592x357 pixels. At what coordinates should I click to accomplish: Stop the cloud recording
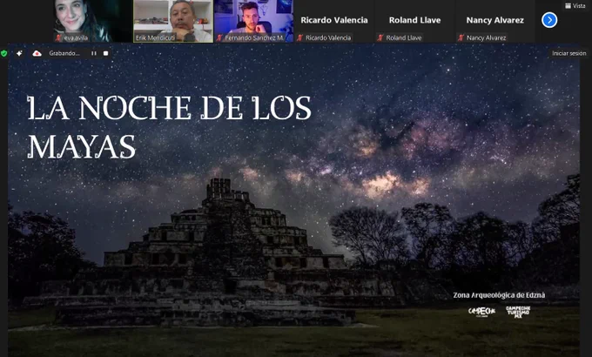(x=105, y=54)
